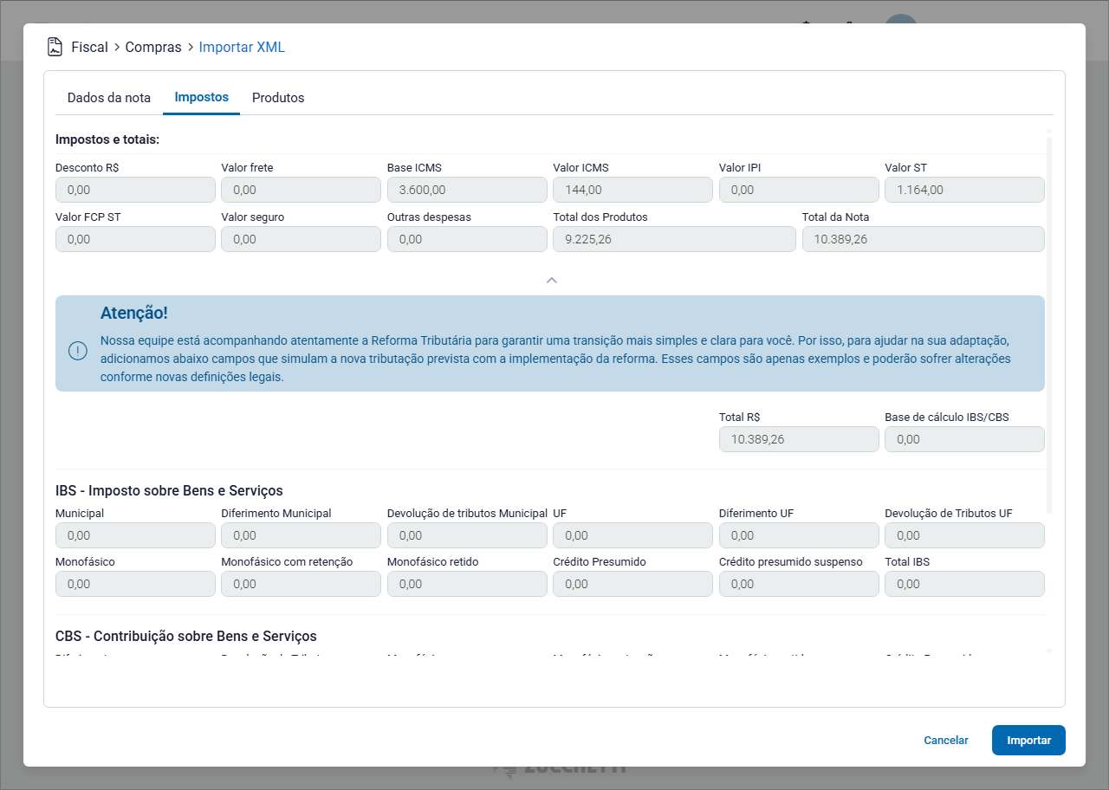Click Fiscal breadcrumb text

point(89,48)
